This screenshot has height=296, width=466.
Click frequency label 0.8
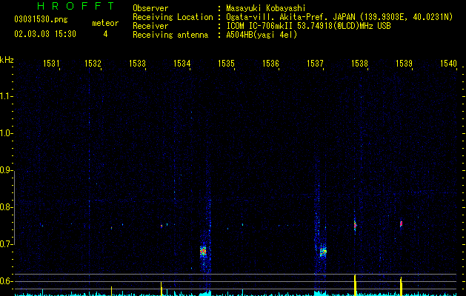pos(6,207)
